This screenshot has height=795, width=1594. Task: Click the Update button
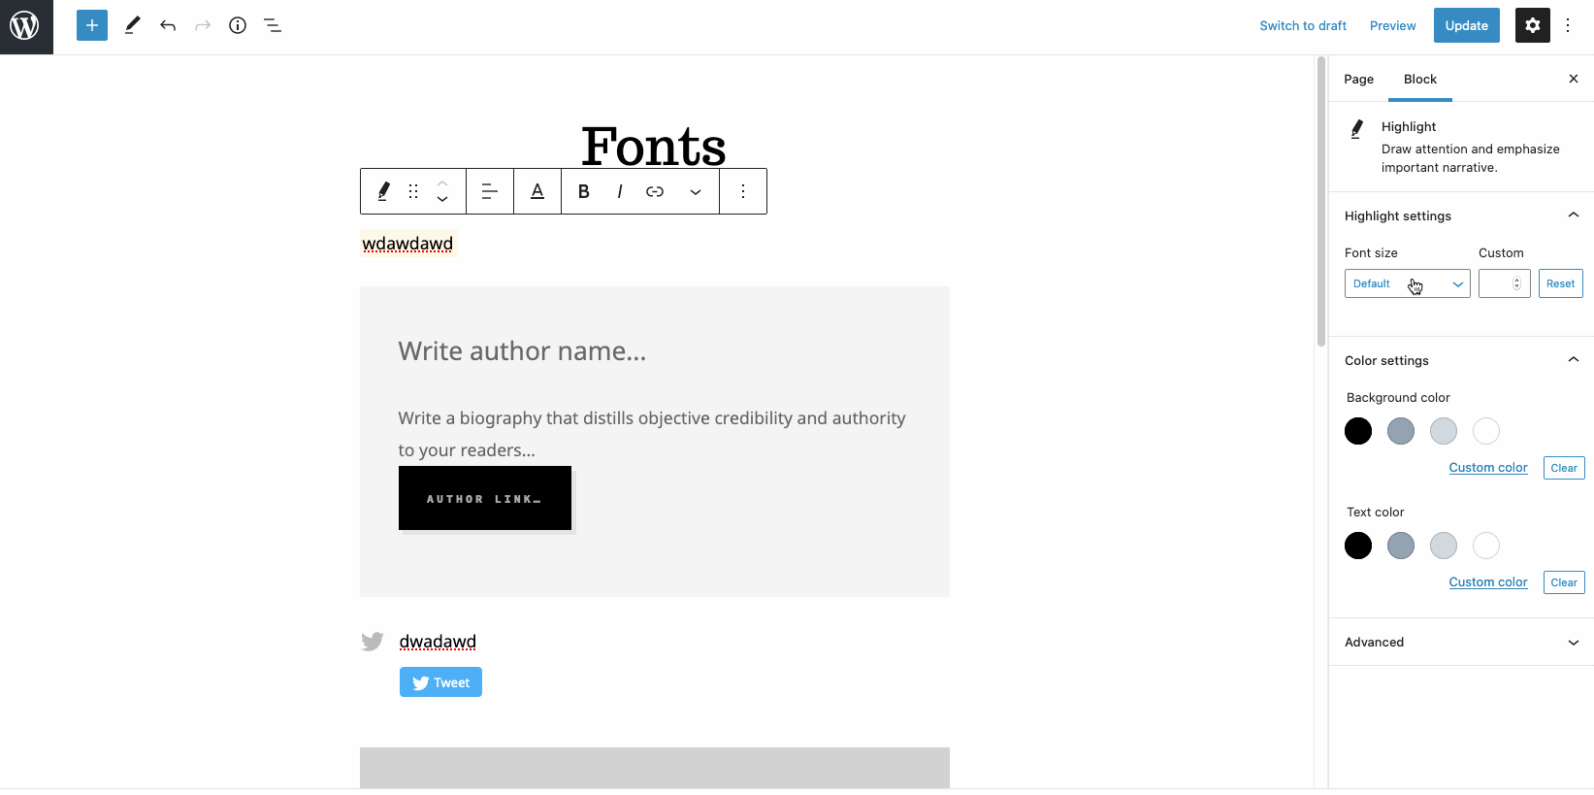point(1466,25)
